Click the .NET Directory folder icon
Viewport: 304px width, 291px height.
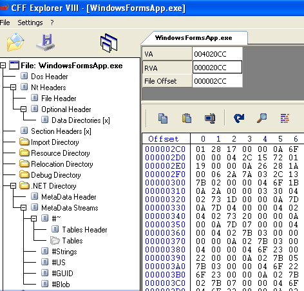[x=24, y=185]
